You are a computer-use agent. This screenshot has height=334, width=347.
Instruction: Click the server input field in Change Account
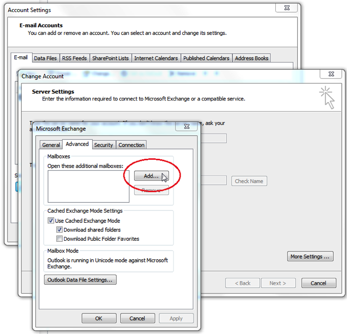214,138
